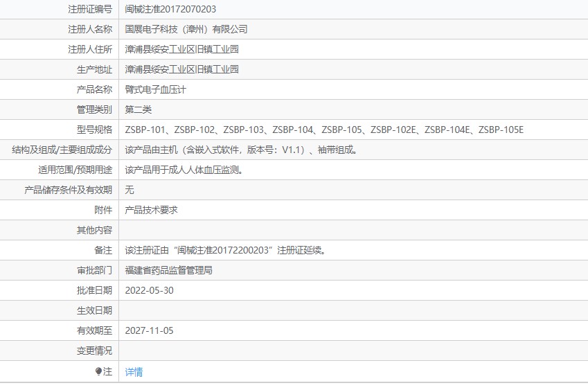Click the bulb icon beside 注

click(98, 371)
